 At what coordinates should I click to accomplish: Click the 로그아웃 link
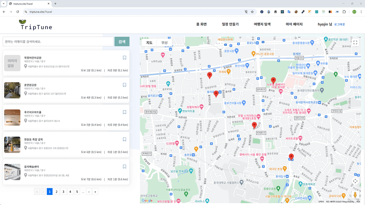[x=339, y=24]
